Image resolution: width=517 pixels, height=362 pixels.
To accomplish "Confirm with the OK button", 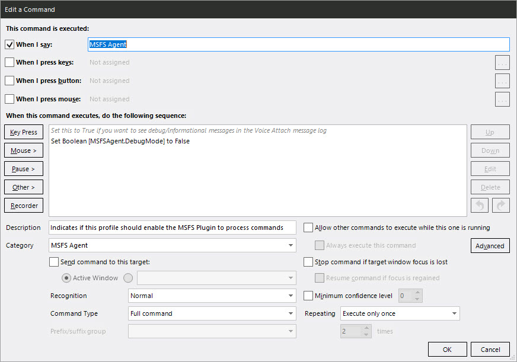I will point(448,350).
